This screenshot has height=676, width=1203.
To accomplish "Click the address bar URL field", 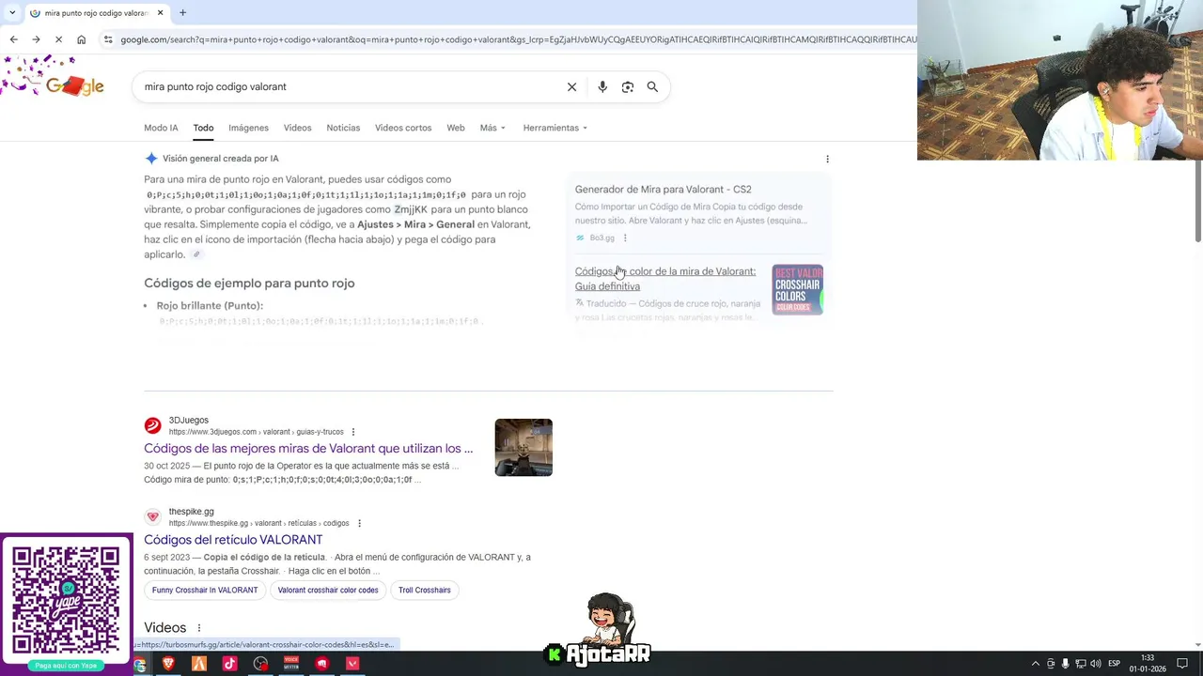I will click(x=517, y=39).
